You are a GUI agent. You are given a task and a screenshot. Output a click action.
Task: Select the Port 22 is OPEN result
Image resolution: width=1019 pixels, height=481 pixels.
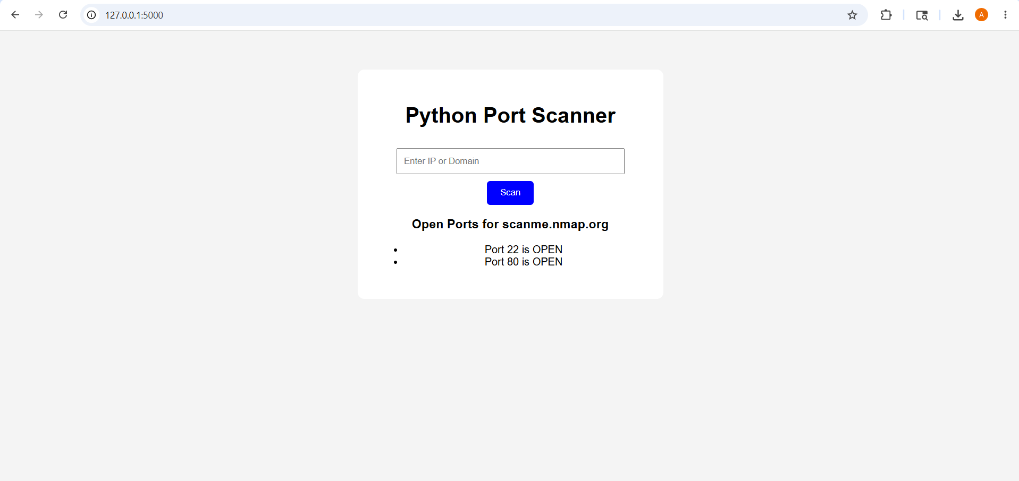(x=524, y=250)
